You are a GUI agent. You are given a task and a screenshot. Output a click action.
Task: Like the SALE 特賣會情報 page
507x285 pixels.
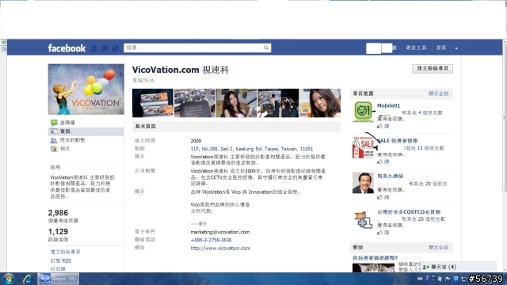coord(383,161)
